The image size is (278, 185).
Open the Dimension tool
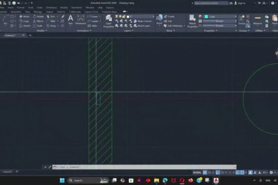point(81,20)
